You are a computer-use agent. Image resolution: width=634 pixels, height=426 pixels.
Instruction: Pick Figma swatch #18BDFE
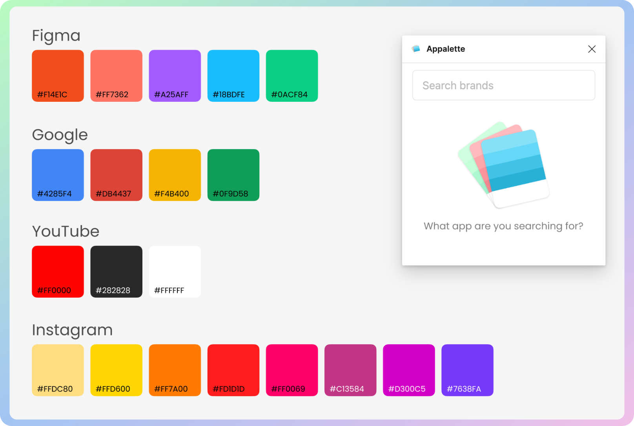[233, 76]
